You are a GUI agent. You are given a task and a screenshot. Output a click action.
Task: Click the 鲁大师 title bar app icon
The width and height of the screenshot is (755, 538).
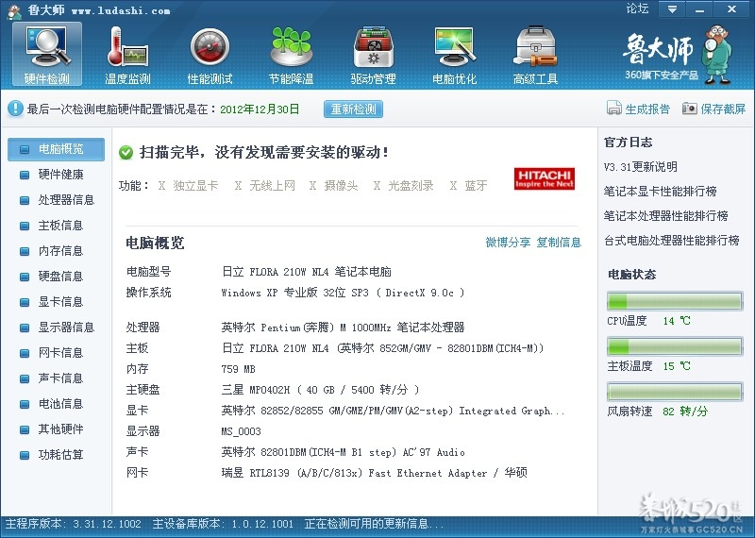tap(14, 11)
